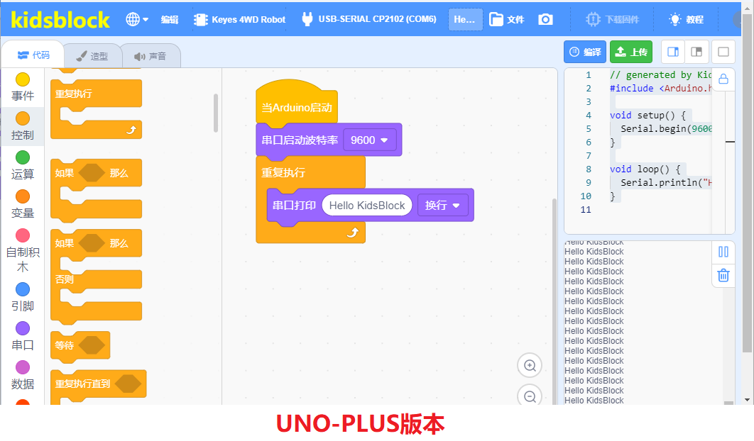Edit the Hello KidsBlock text field
Image resolution: width=754 pixels, height=441 pixels.
coord(367,205)
